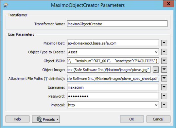
Task: Browse for Object Image with ellipsis button
Action: [156, 70]
